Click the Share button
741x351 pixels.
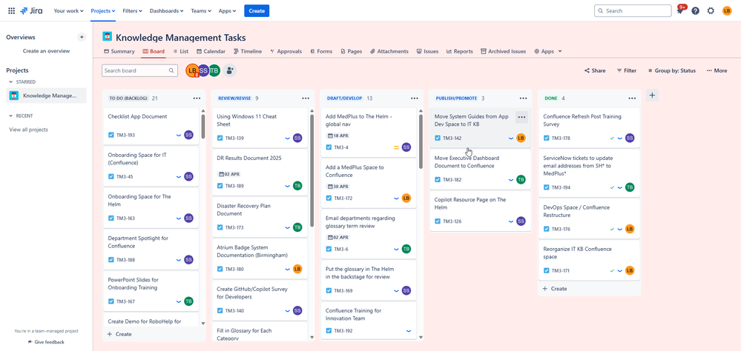point(595,71)
